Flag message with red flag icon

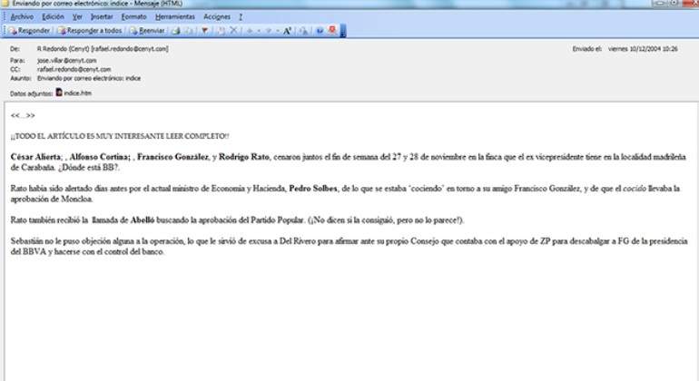[204, 31]
